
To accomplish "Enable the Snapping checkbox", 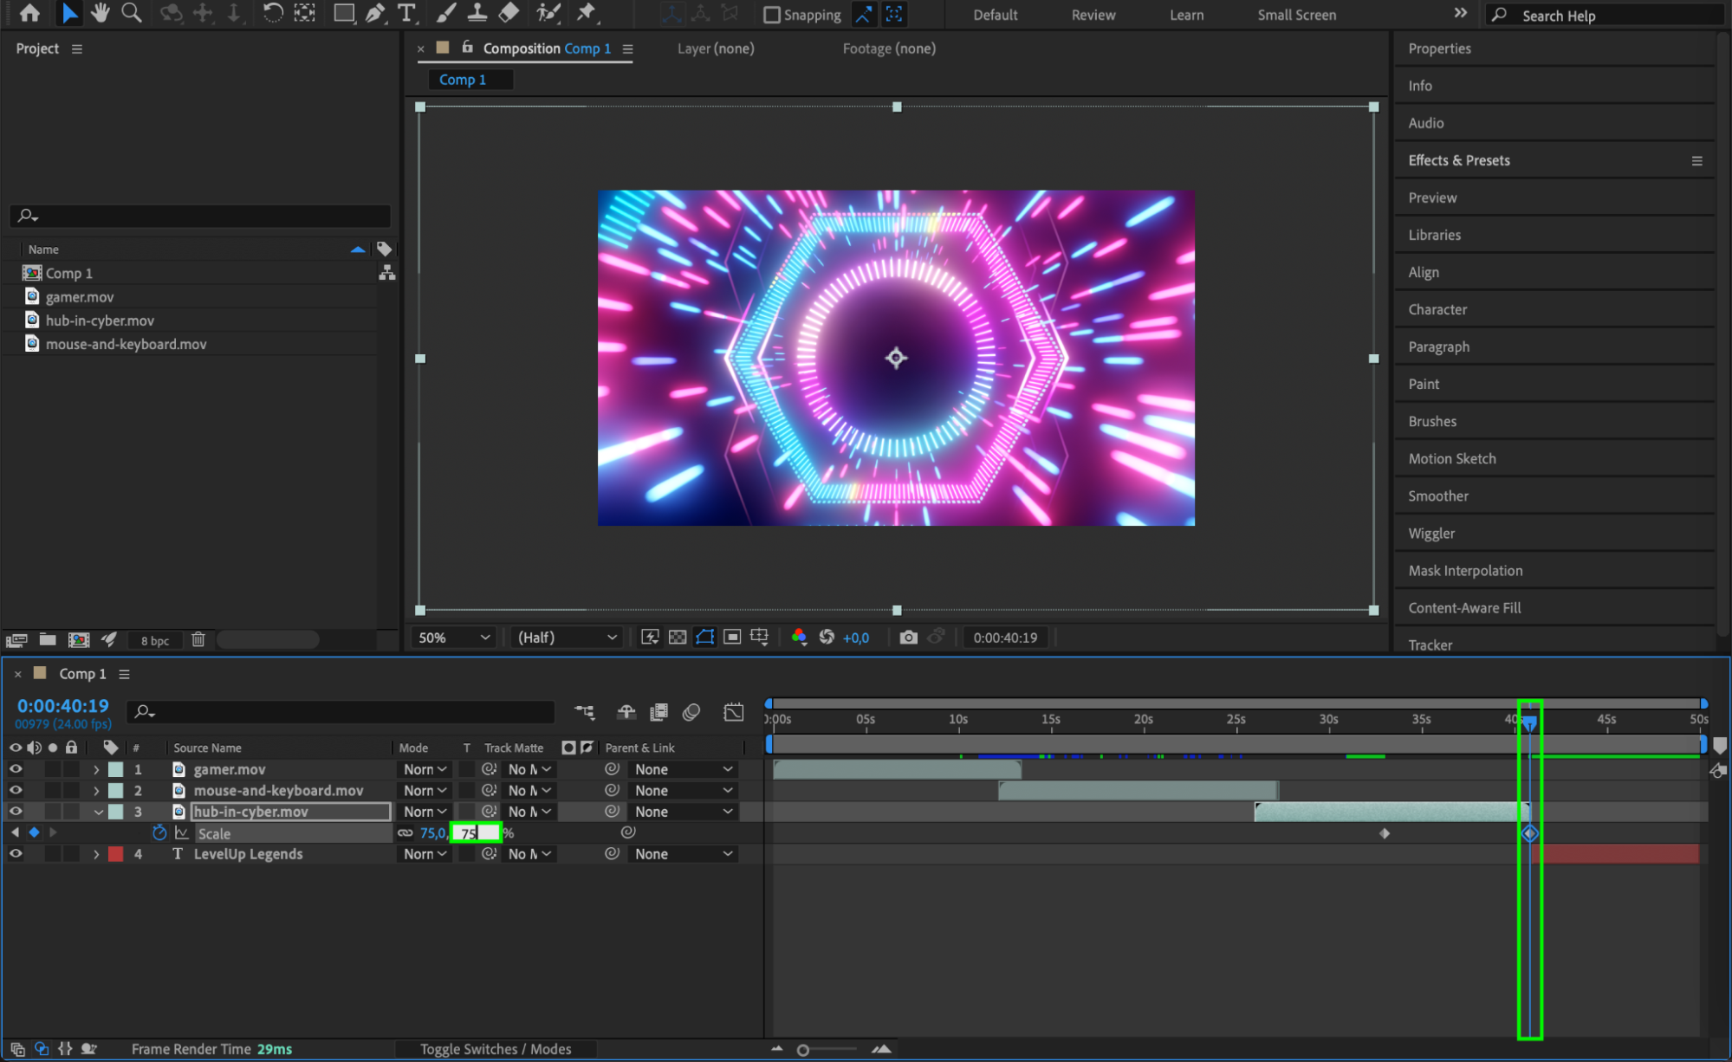I will [771, 15].
